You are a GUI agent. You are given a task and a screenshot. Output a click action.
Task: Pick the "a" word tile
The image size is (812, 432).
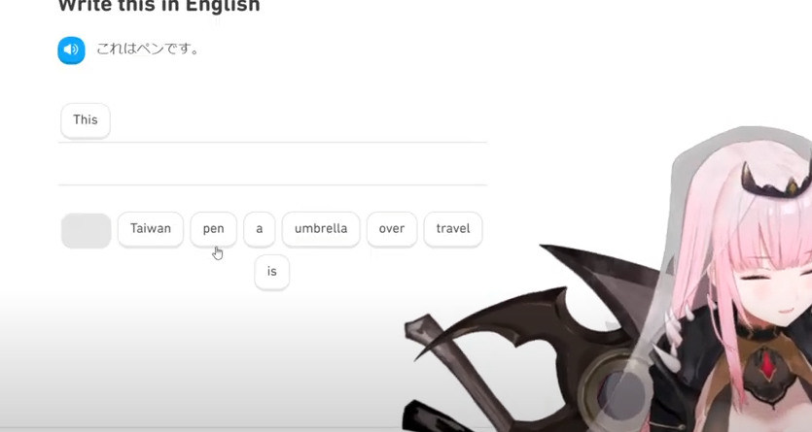tap(260, 229)
